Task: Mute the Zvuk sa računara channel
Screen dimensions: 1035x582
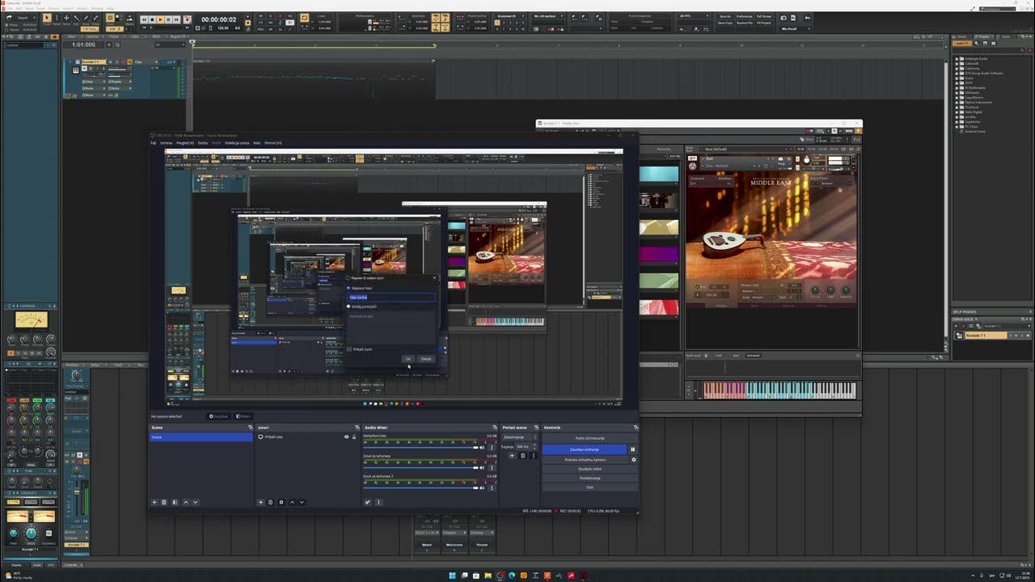Action: tap(481, 467)
